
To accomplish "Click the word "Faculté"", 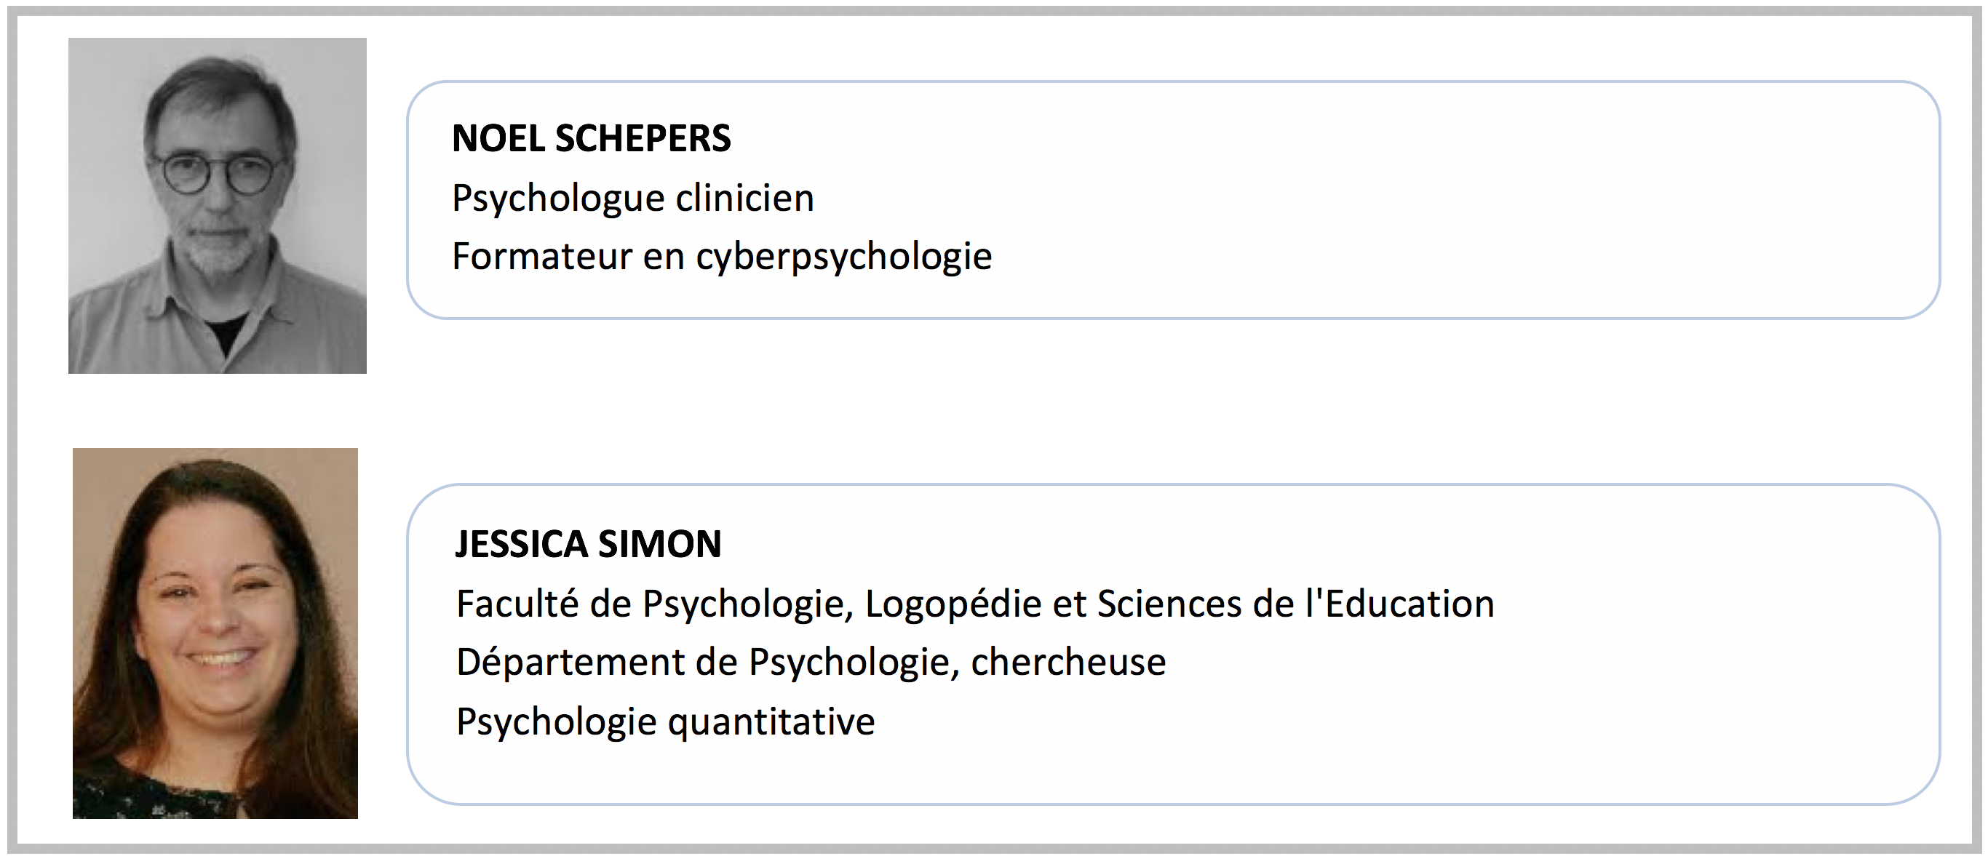I will [517, 603].
